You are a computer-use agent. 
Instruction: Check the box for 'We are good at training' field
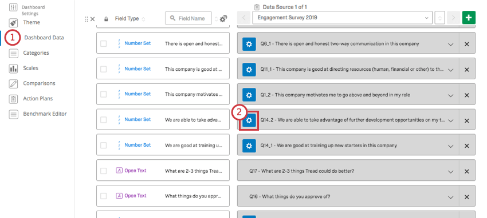pyautogui.click(x=104, y=146)
